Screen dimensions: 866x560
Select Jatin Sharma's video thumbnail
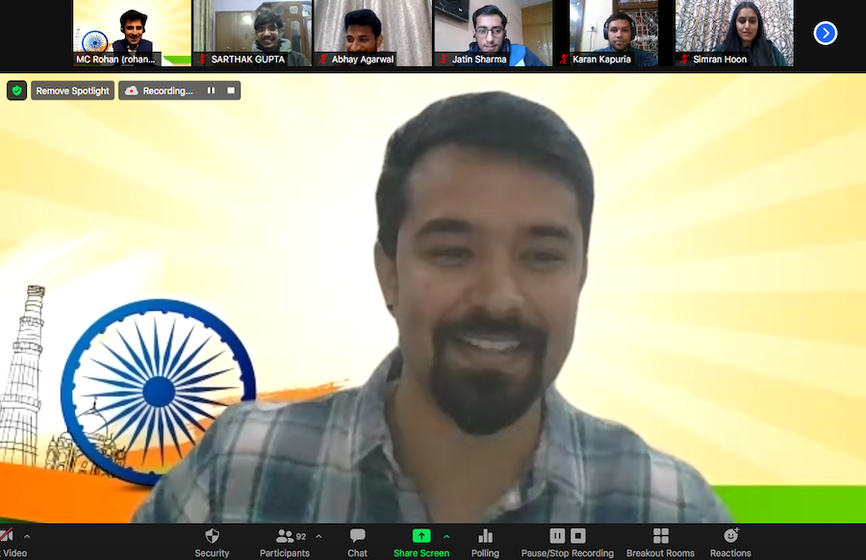click(x=494, y=33)
